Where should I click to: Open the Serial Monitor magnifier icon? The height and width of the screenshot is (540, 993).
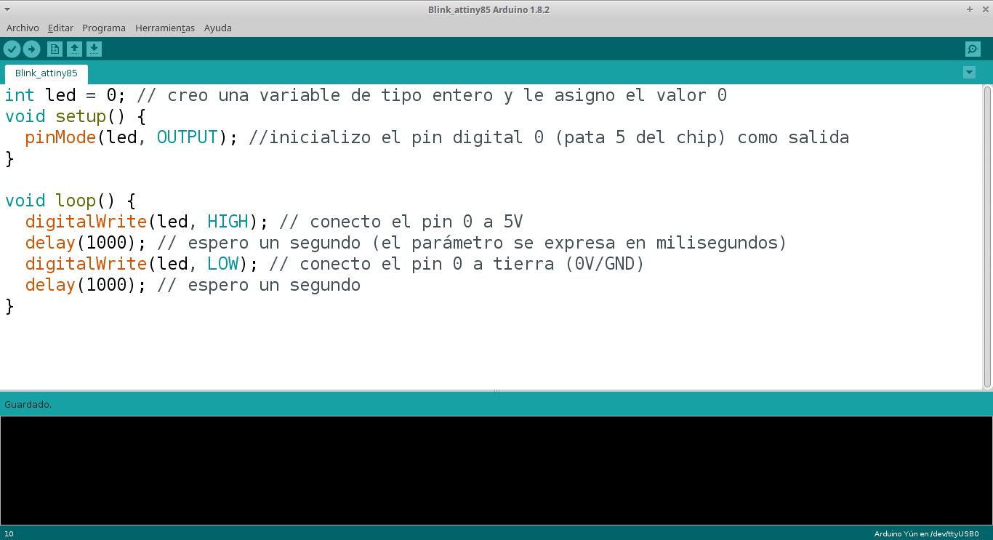973,49
